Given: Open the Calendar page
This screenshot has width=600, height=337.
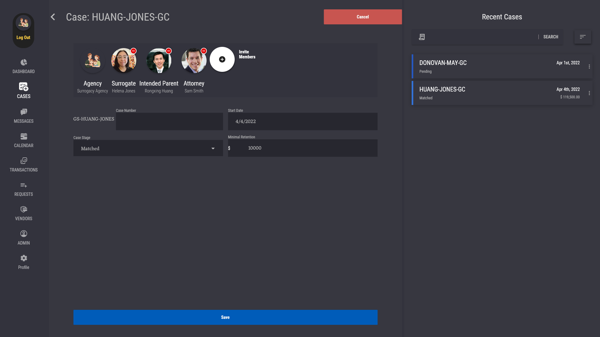Looking at the screenshot, I should 24,140.
